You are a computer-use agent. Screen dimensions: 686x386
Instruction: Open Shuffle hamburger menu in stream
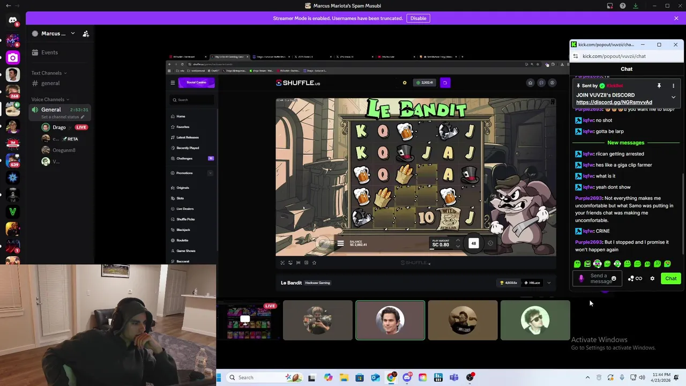[x=173, y=83]
